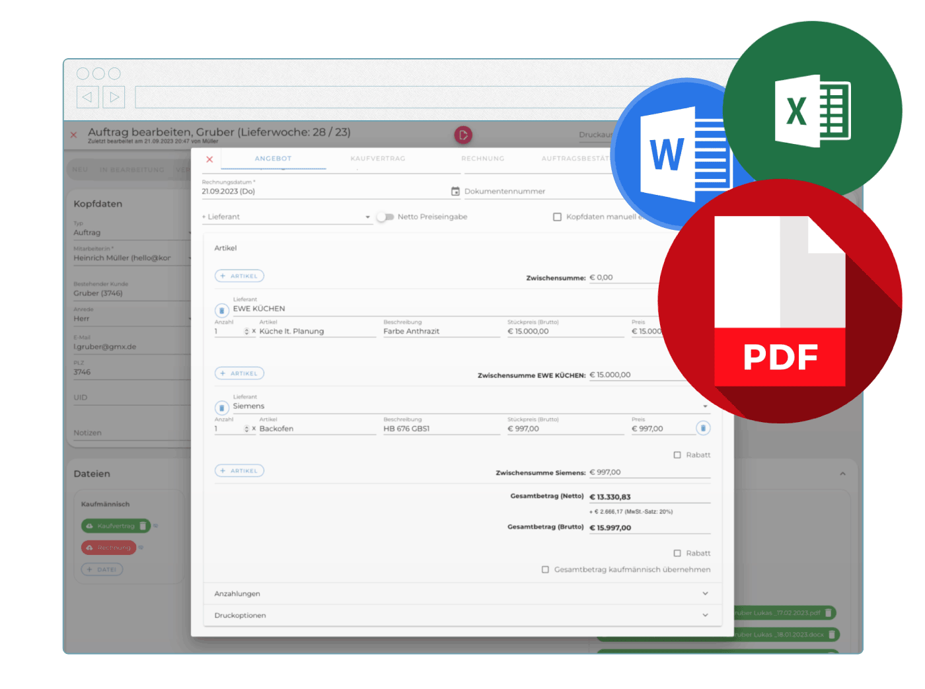The height and width of the screenshot is (689, 925).
Task: Click the EWE KÜCHEN supplier field
Action: coord(446,308)
